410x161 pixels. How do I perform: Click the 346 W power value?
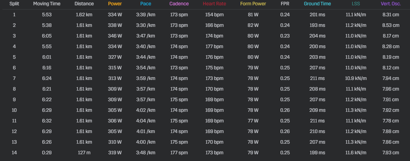[115, 36]
